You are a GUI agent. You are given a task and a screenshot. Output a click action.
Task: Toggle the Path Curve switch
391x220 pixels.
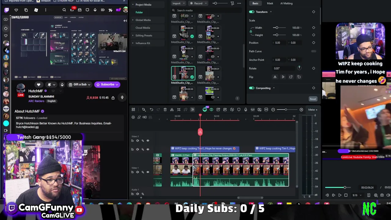pyautogui.click(x=313, y=51)
